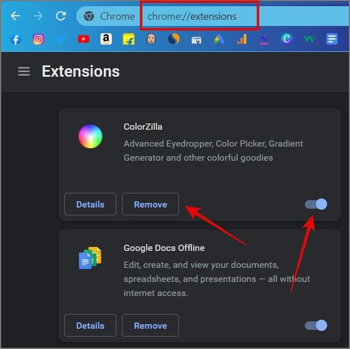The image size is (350, 349).
Task: Open the Facebook bookmark
Action: coord(16,39)
